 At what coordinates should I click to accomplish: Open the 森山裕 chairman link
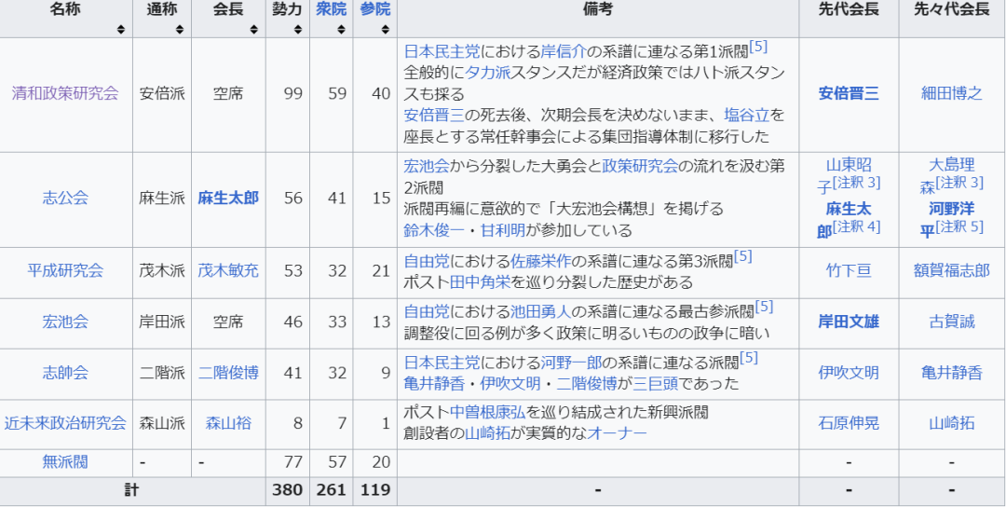click(228, 423)
